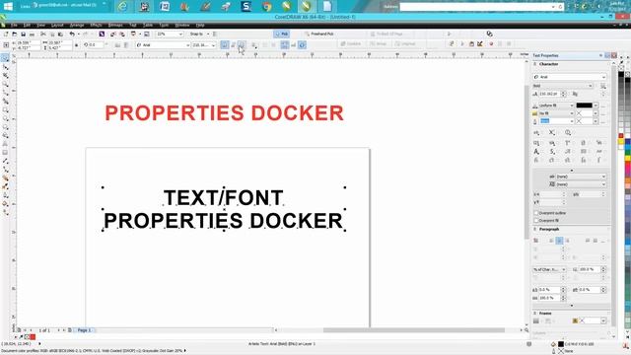Screen dimensions: 631x355
Task: Open the Snap to dropdown
Action: [x=199, y=35]
